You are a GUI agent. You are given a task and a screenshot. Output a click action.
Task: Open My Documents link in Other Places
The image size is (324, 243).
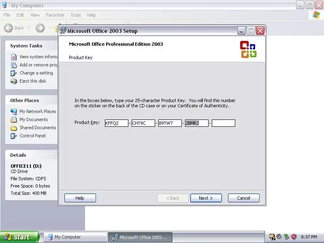click(x=34, y=119)
